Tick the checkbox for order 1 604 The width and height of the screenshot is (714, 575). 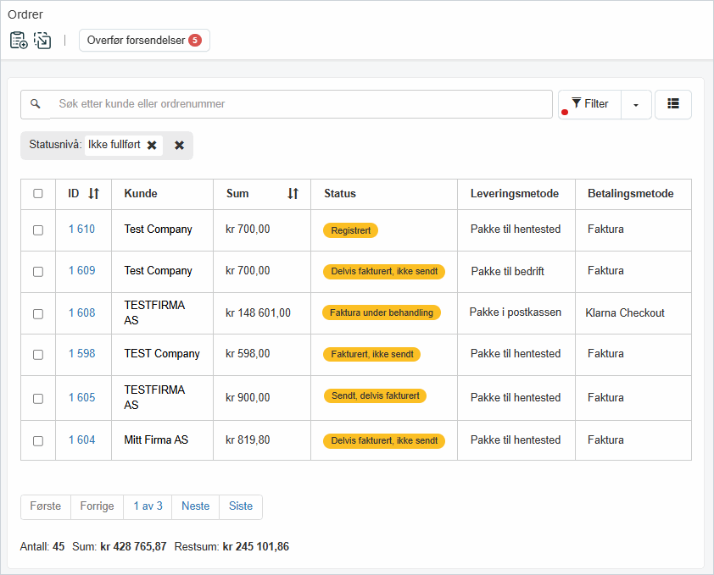(38, 441)
